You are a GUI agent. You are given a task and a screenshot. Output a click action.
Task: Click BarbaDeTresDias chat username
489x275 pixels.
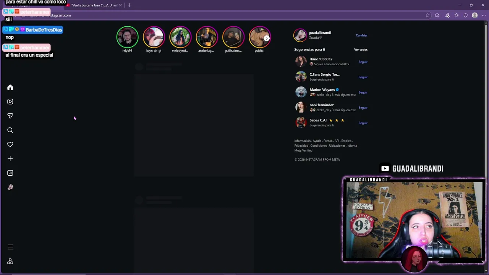point(44,30)
